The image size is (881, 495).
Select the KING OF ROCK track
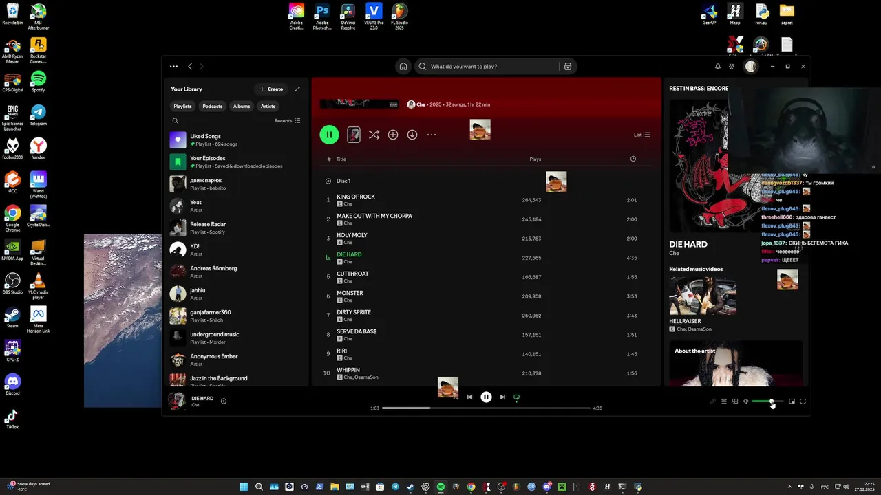pyautogui.click(x=356, y=197)
